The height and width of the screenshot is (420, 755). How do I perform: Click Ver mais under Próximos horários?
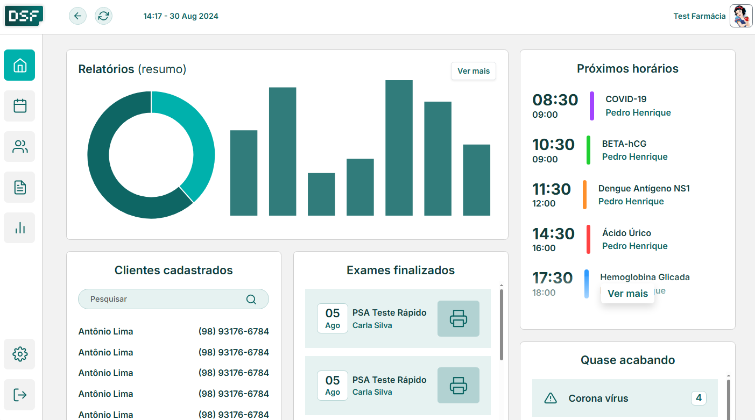tap(627, 294)
